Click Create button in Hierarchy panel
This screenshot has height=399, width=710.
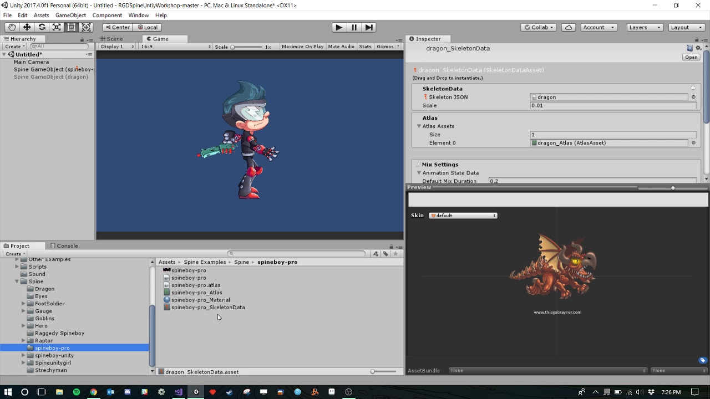coord(14,47)
